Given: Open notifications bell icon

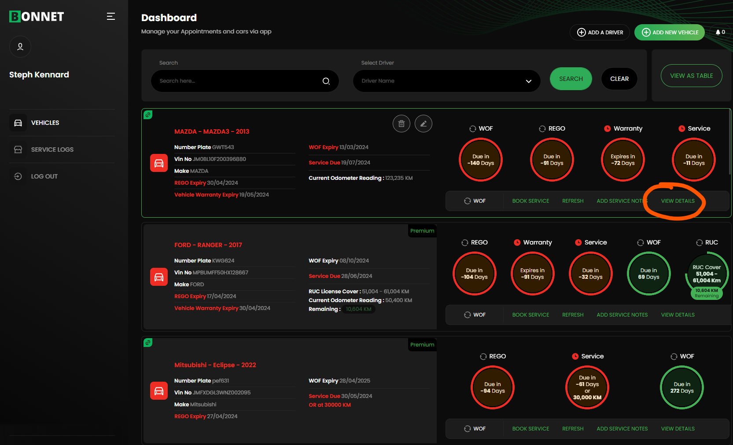Looking at the screenshot, I should tap(718, 32).
